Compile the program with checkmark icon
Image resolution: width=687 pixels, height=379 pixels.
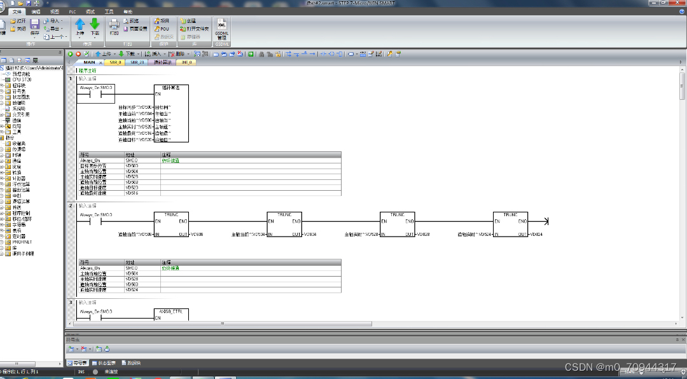[x=87, y=54]
